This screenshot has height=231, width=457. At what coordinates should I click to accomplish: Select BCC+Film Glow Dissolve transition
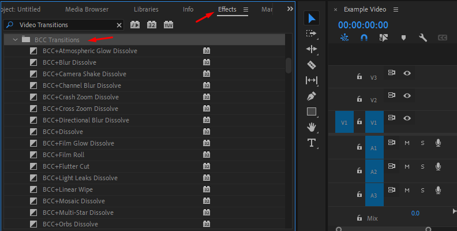click(78, 143)
